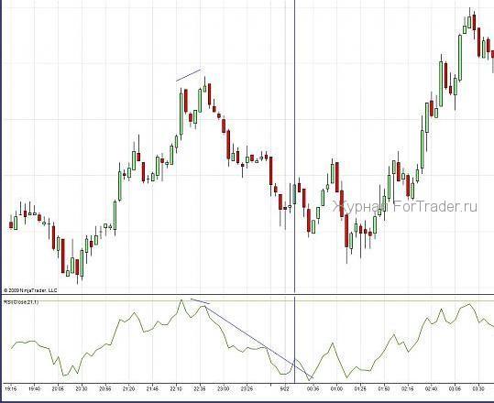Click the RSI(Close,21,1) indicator label

(x=21, y=302)
